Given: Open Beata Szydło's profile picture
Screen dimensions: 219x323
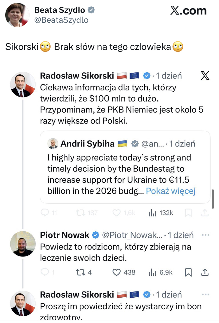Looking at the screenshot, I should [17, 15].
